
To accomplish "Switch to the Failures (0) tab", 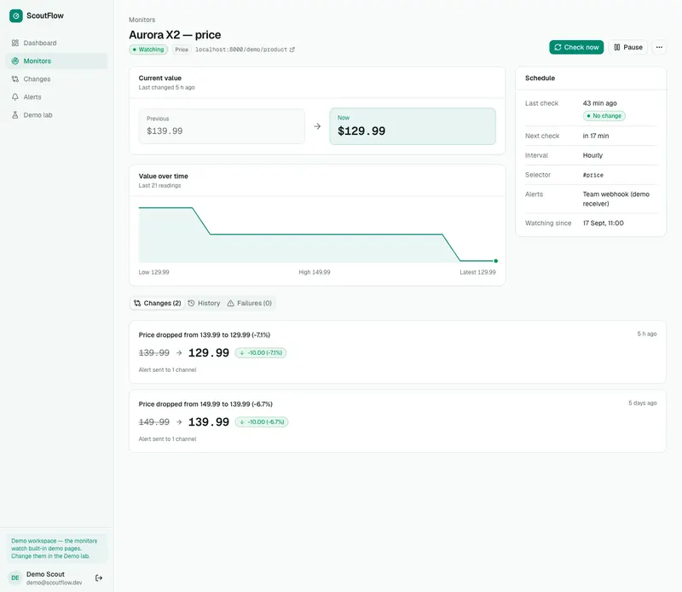I will click(249, 303).
